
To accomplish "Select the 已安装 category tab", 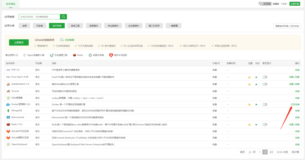I will tap(40, 26).
